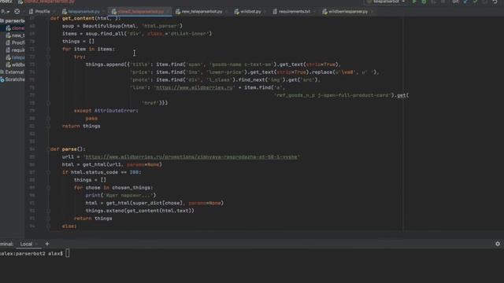Select the wildb... file in project tree
This screenshot has height=283, width=504.
(15, 64)
